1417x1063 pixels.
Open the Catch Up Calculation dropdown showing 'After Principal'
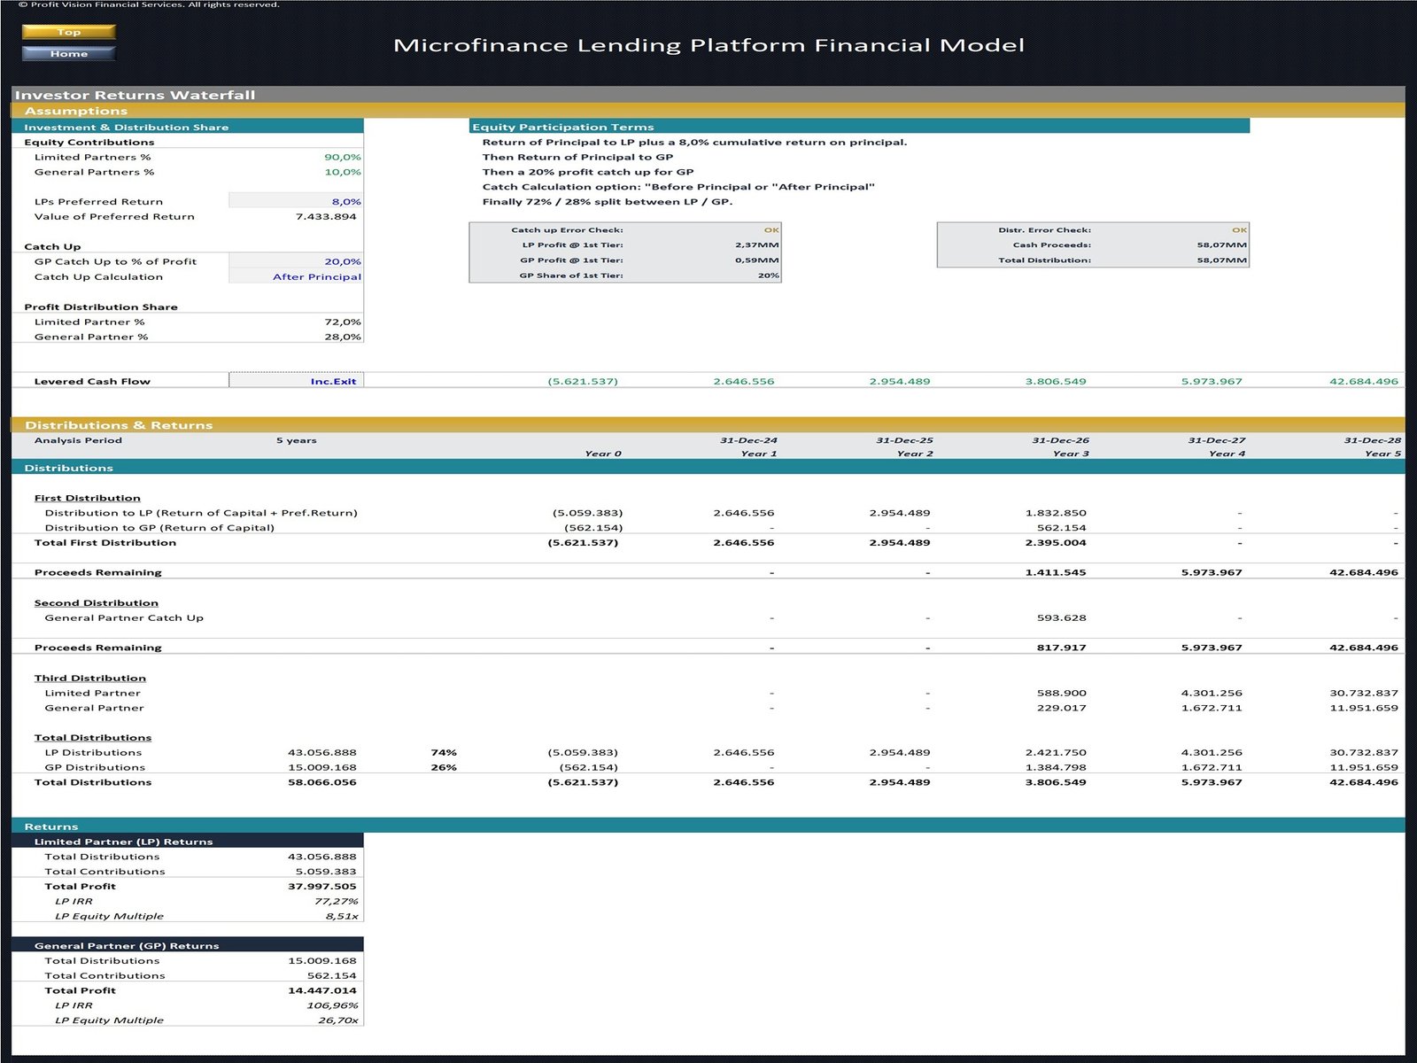(x=316, y=276)
